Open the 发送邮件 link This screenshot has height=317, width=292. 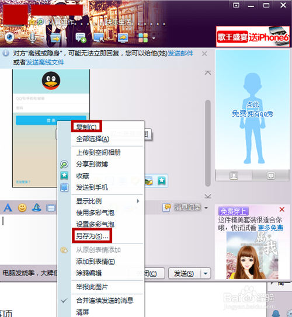180,53
